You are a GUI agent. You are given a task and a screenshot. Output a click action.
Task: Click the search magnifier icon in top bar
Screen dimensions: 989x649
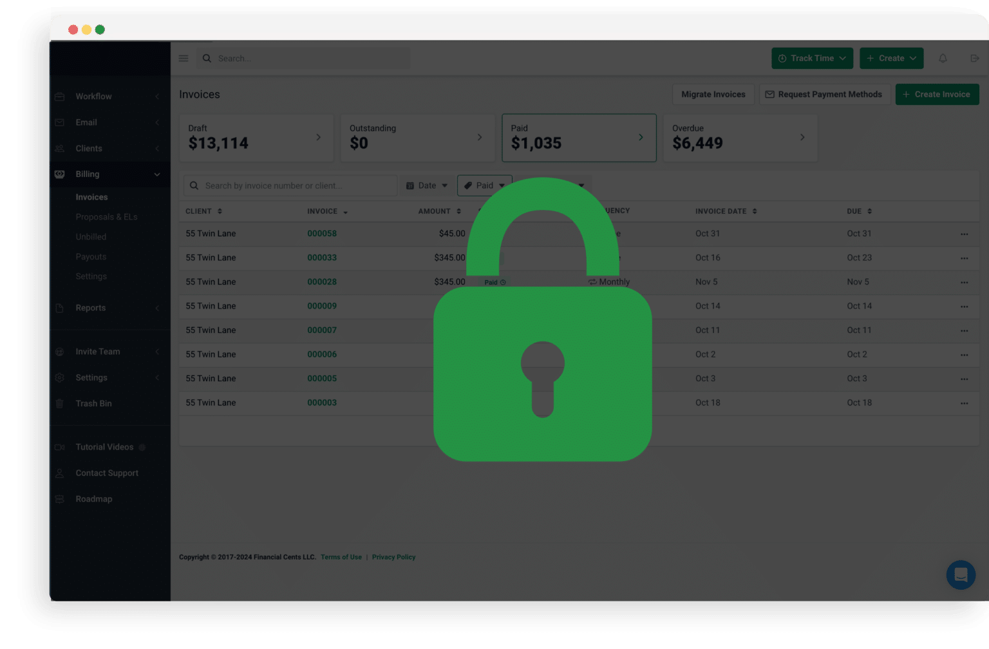207,59
